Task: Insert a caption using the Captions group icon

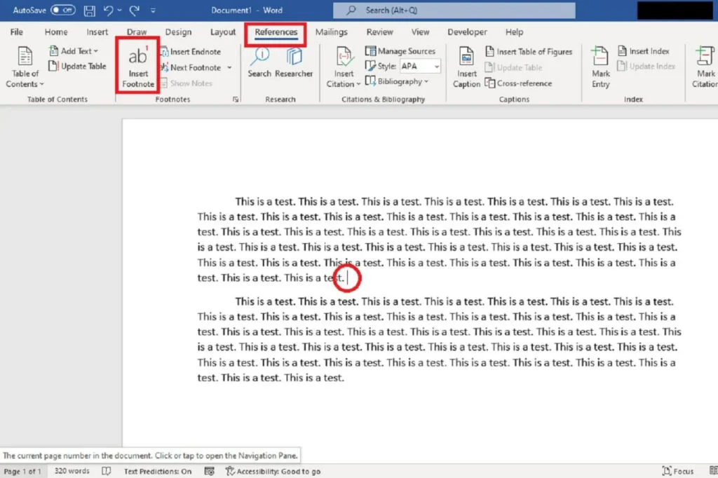Action: tap(466, 67)
